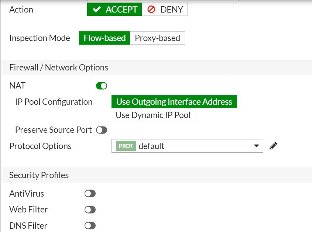The width and height of the screenshot is (312, 232).
Task: Select Proxy-based inspection mode
Action: click(x=157, y=38)
